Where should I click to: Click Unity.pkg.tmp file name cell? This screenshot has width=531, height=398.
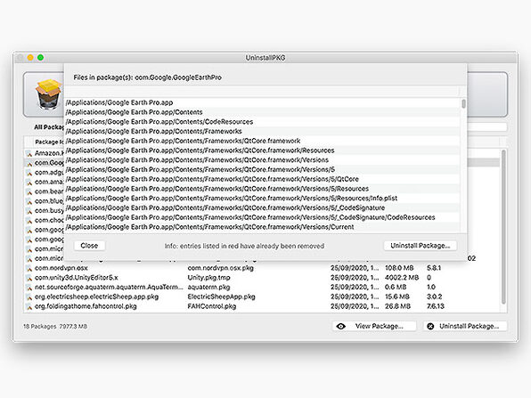click(209, 278)
